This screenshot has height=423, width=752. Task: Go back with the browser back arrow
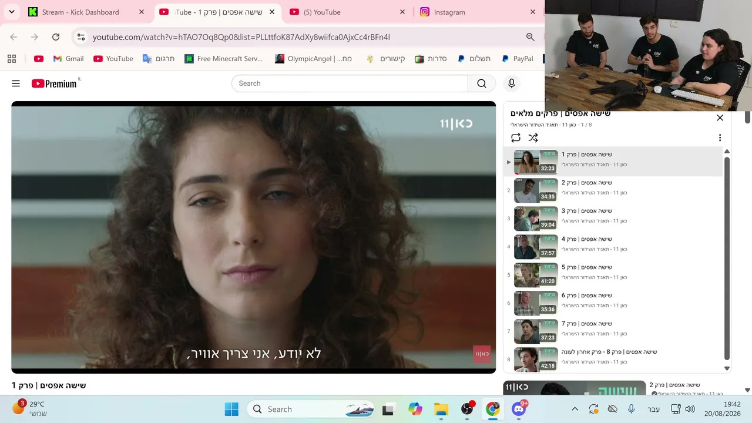click(x=14, y=37)
